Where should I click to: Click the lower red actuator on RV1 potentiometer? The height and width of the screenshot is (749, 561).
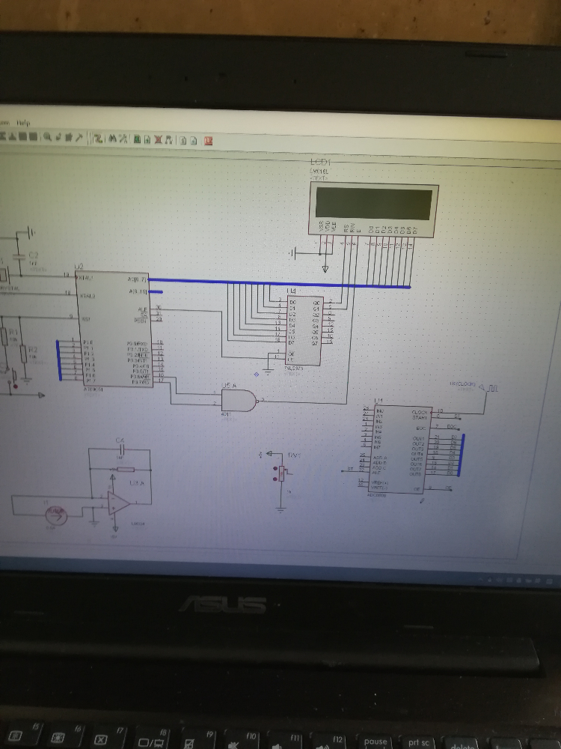(275, 478)
